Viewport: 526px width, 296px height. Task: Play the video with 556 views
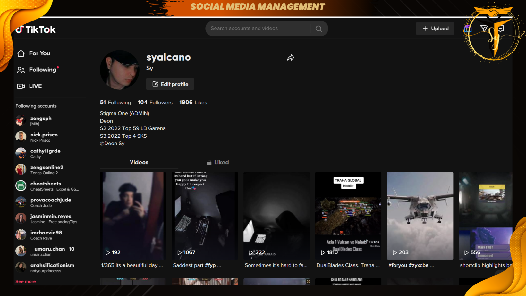click(486, 216)
